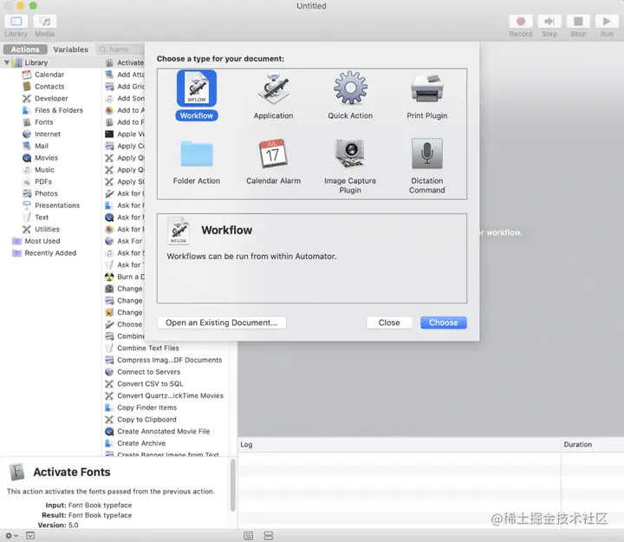This screenshot has width=624, height=542.
Task: Collapse the Library disclosure triangle
Action: [x=6, y=62]
